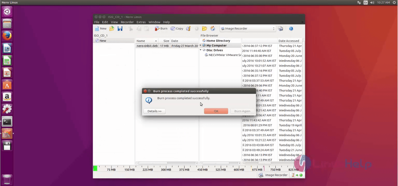Click the greyed eject disc toolbar icon

click(x=196, y=29)
